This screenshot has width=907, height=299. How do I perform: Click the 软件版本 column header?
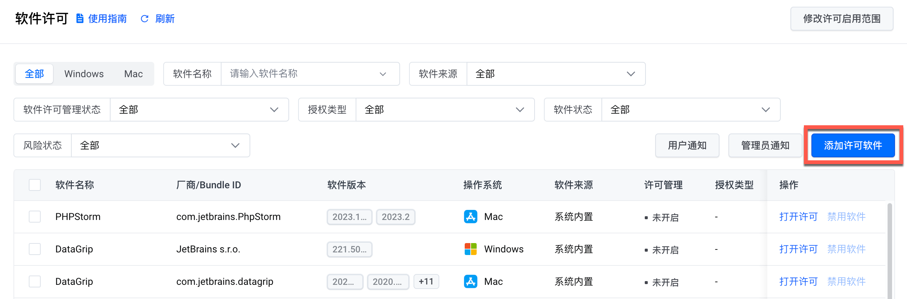(346, 185)
